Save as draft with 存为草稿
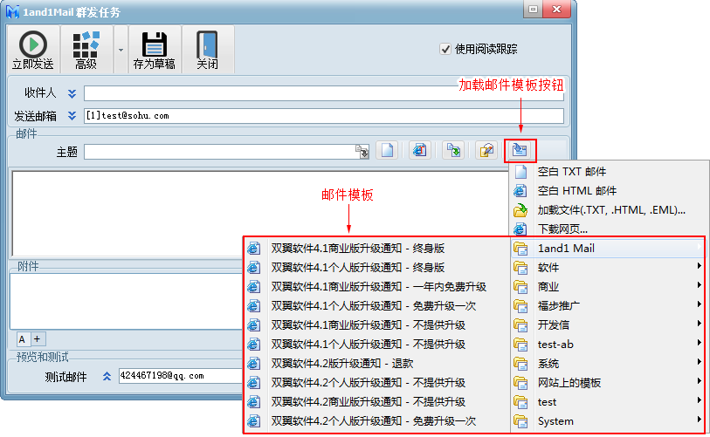 click(x=155, y=50)
